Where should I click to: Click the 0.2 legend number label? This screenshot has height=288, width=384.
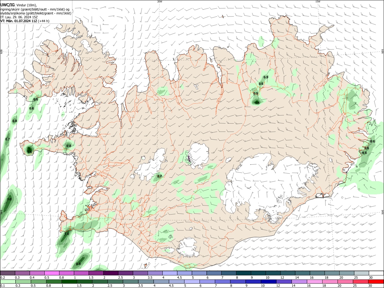[2, 277]
